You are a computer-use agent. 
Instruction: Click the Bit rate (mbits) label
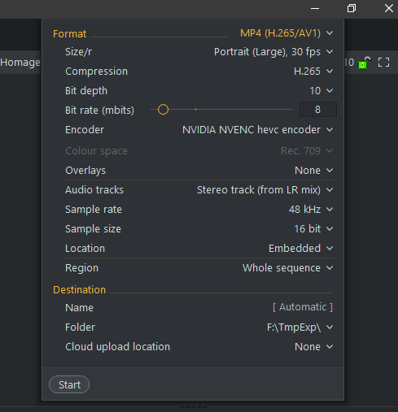99,111
